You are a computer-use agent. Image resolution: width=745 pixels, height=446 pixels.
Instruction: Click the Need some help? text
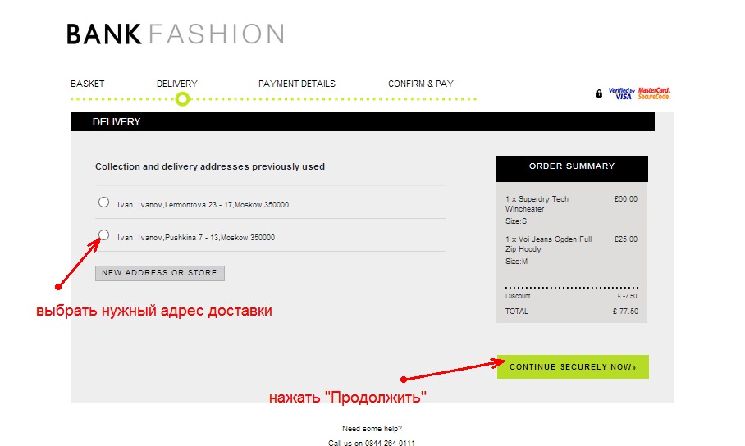click(x=372, y=429)
